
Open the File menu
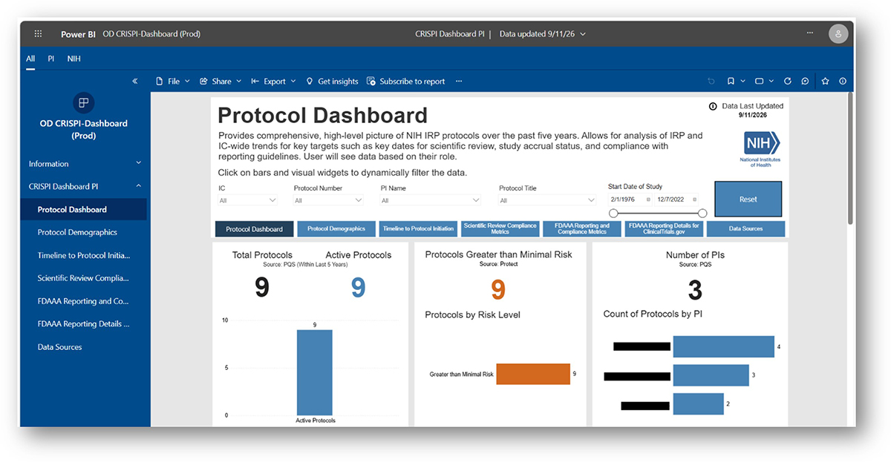tap(172, 82)
